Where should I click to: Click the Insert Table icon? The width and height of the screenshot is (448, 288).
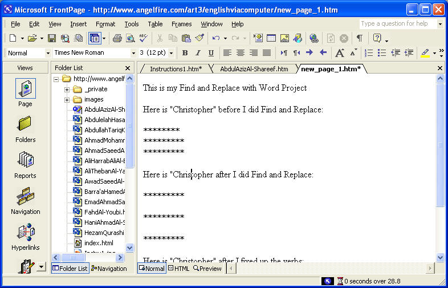tap(271, 38)
